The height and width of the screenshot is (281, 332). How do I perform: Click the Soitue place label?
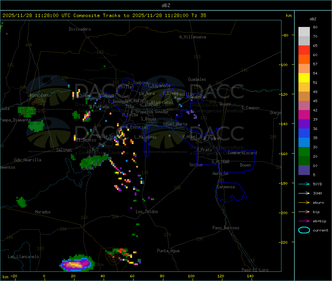pyautogui.click(x=196, y=165)
